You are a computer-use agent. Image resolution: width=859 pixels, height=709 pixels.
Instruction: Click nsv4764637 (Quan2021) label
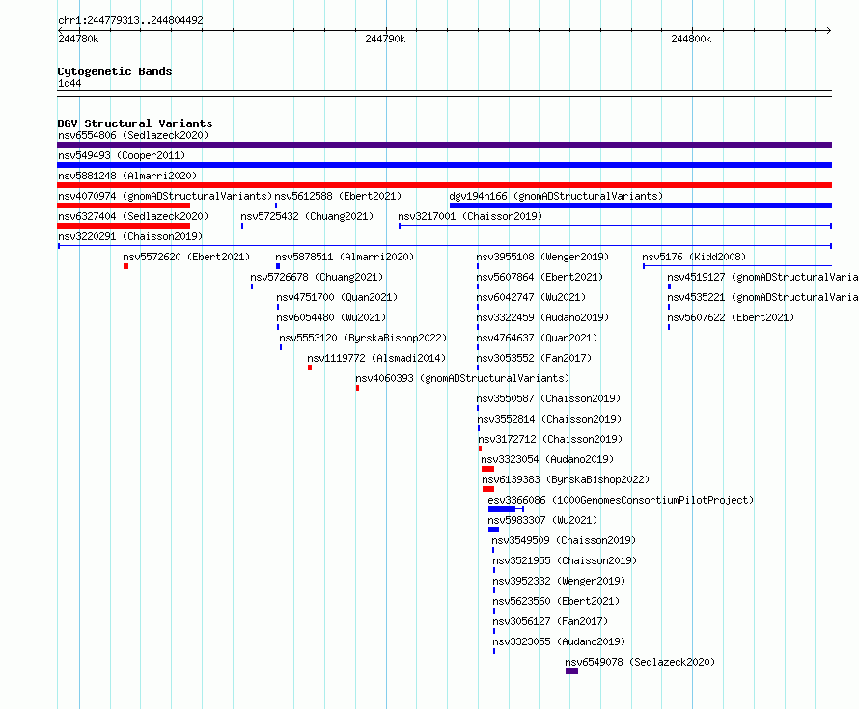click(537, 338)
